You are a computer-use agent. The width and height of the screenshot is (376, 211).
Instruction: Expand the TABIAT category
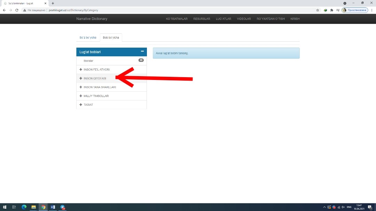point(88,105)
